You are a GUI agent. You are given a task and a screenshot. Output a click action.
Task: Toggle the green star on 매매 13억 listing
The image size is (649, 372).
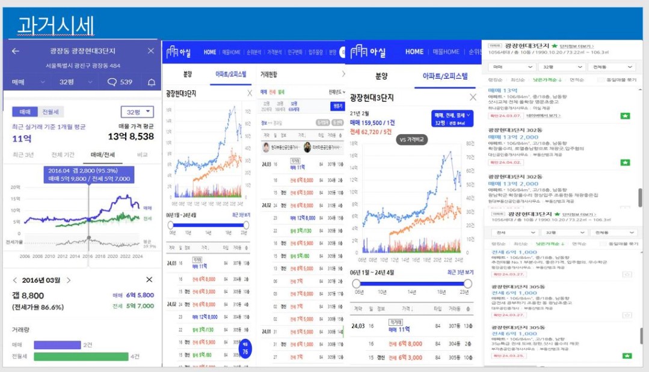626,116
